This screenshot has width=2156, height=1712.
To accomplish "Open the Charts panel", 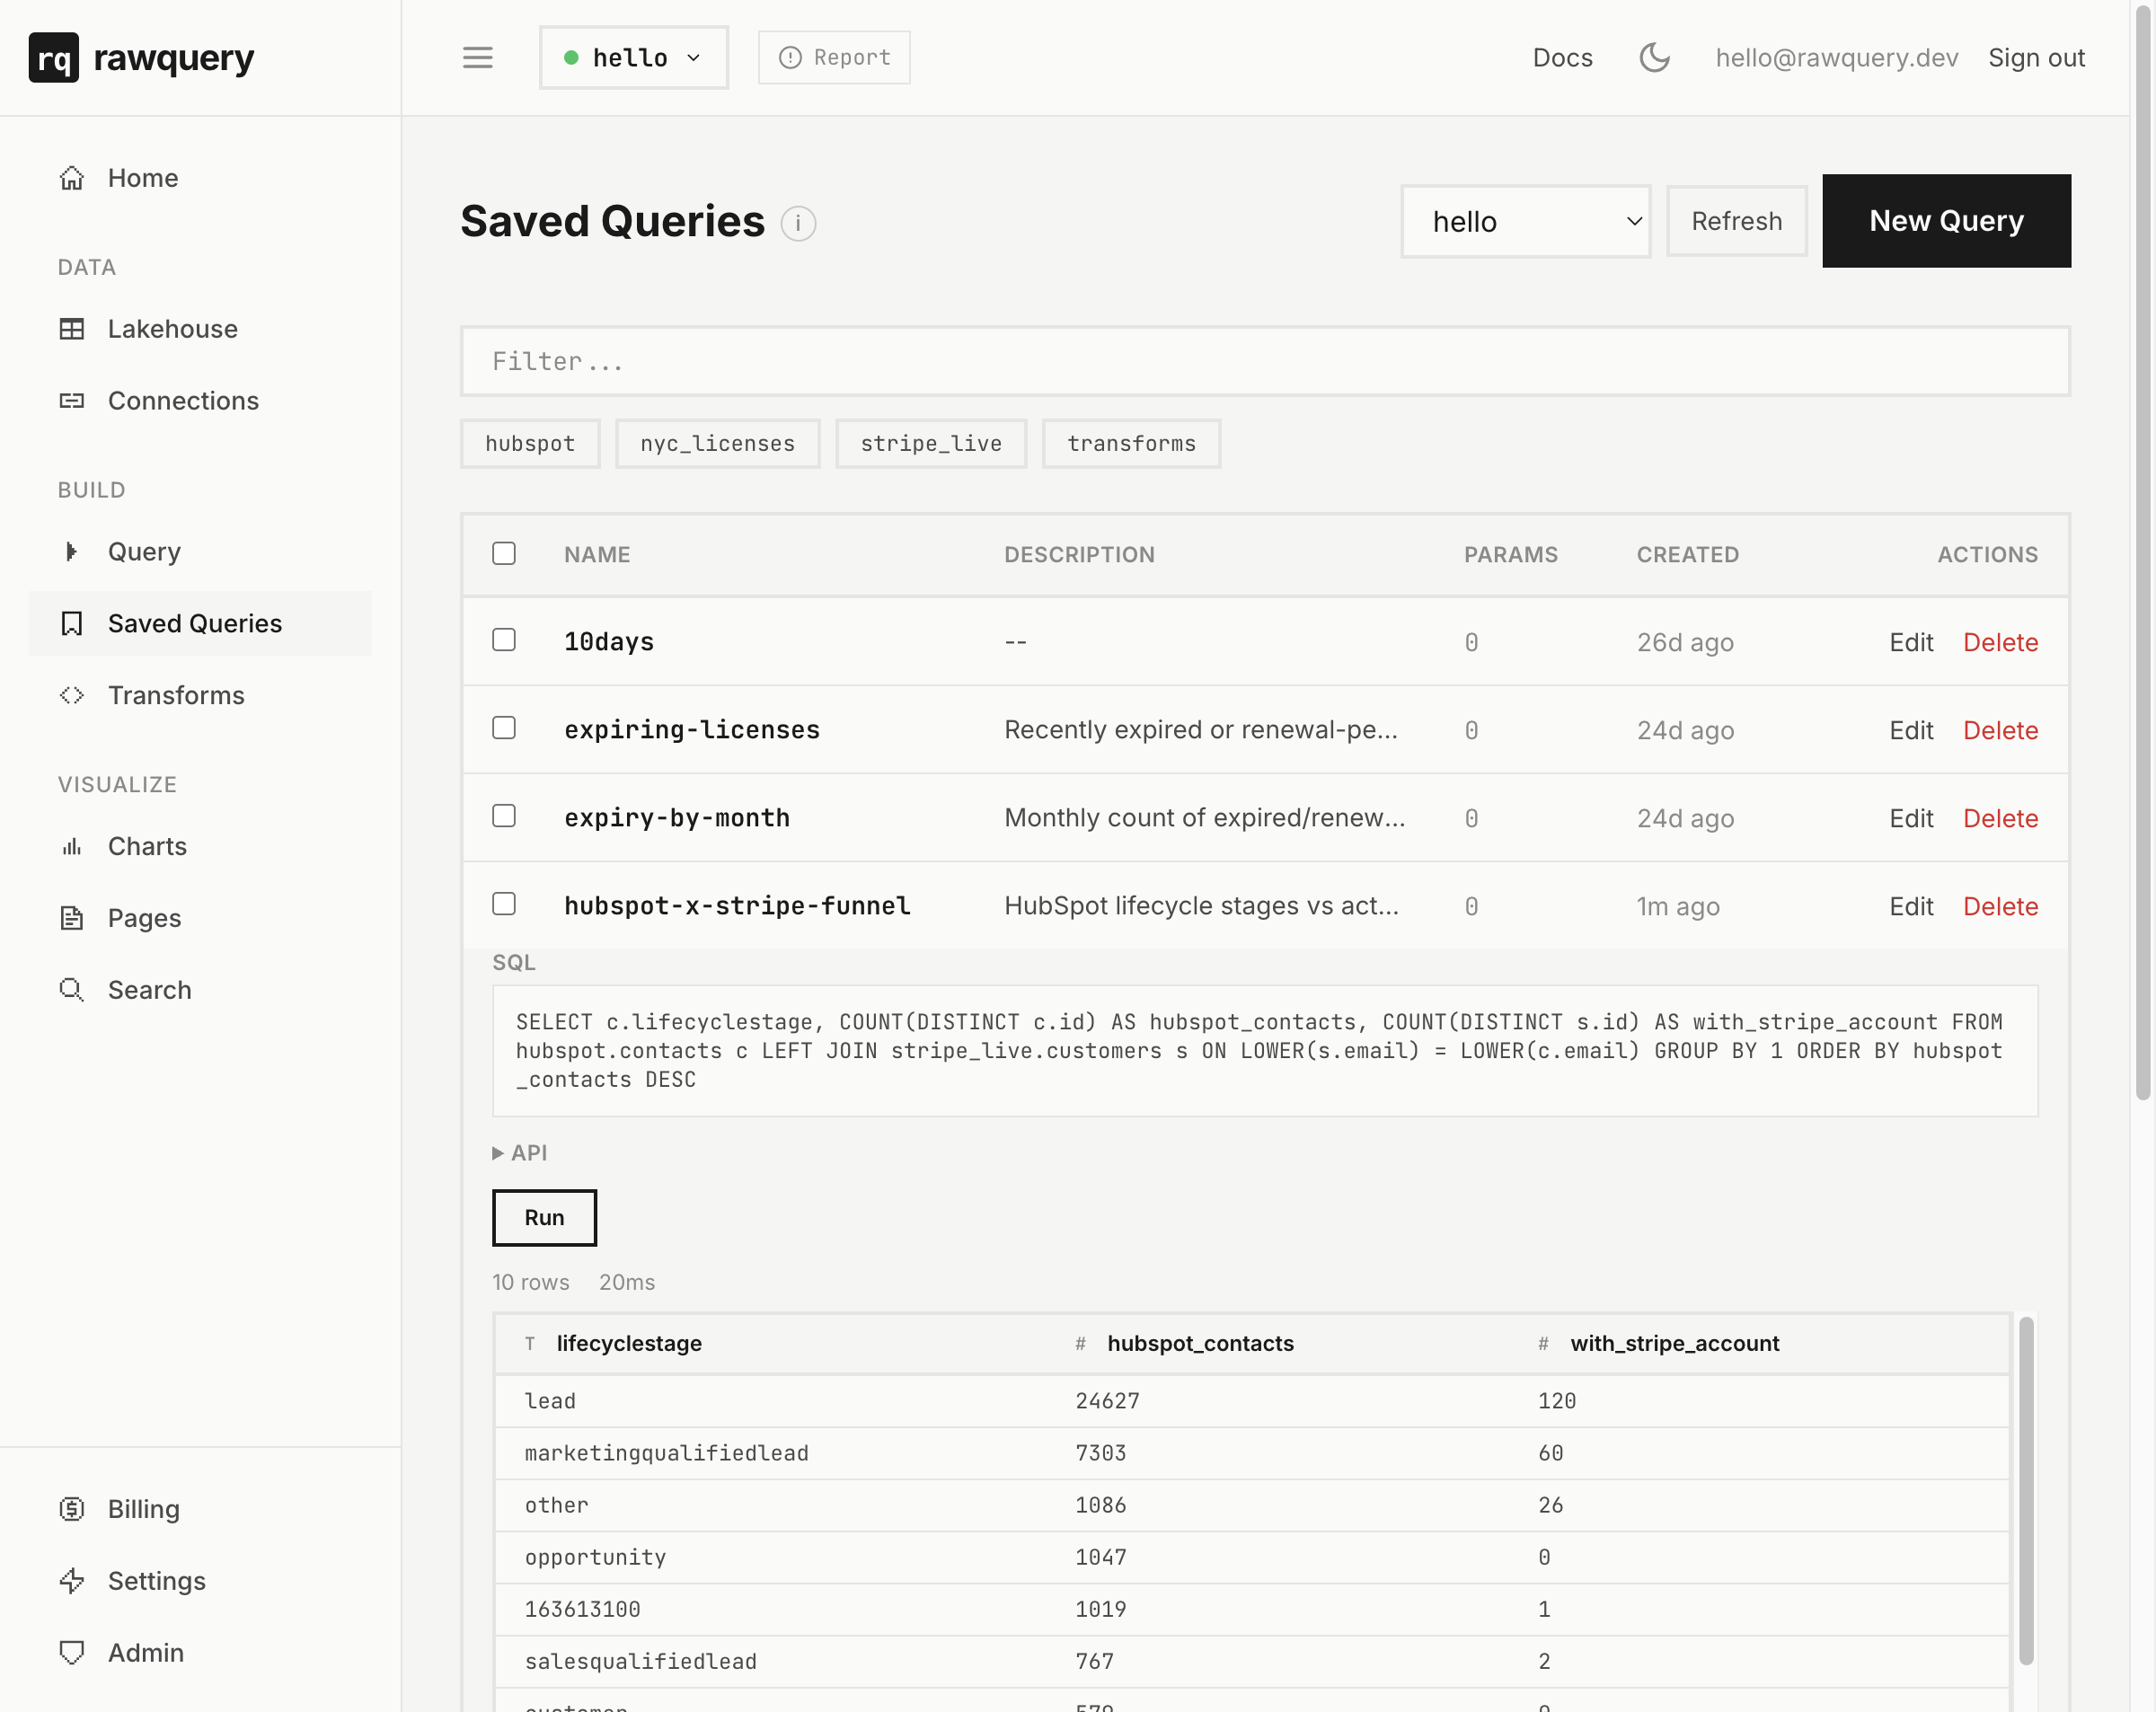I will (146, 845).
